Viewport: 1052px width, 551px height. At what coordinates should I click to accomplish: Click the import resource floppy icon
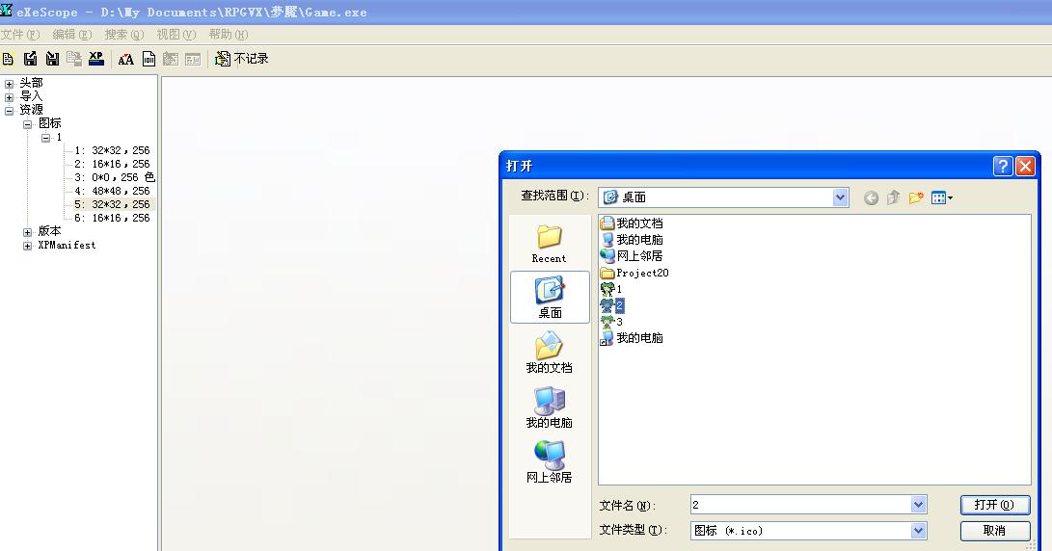pos(52,59)
